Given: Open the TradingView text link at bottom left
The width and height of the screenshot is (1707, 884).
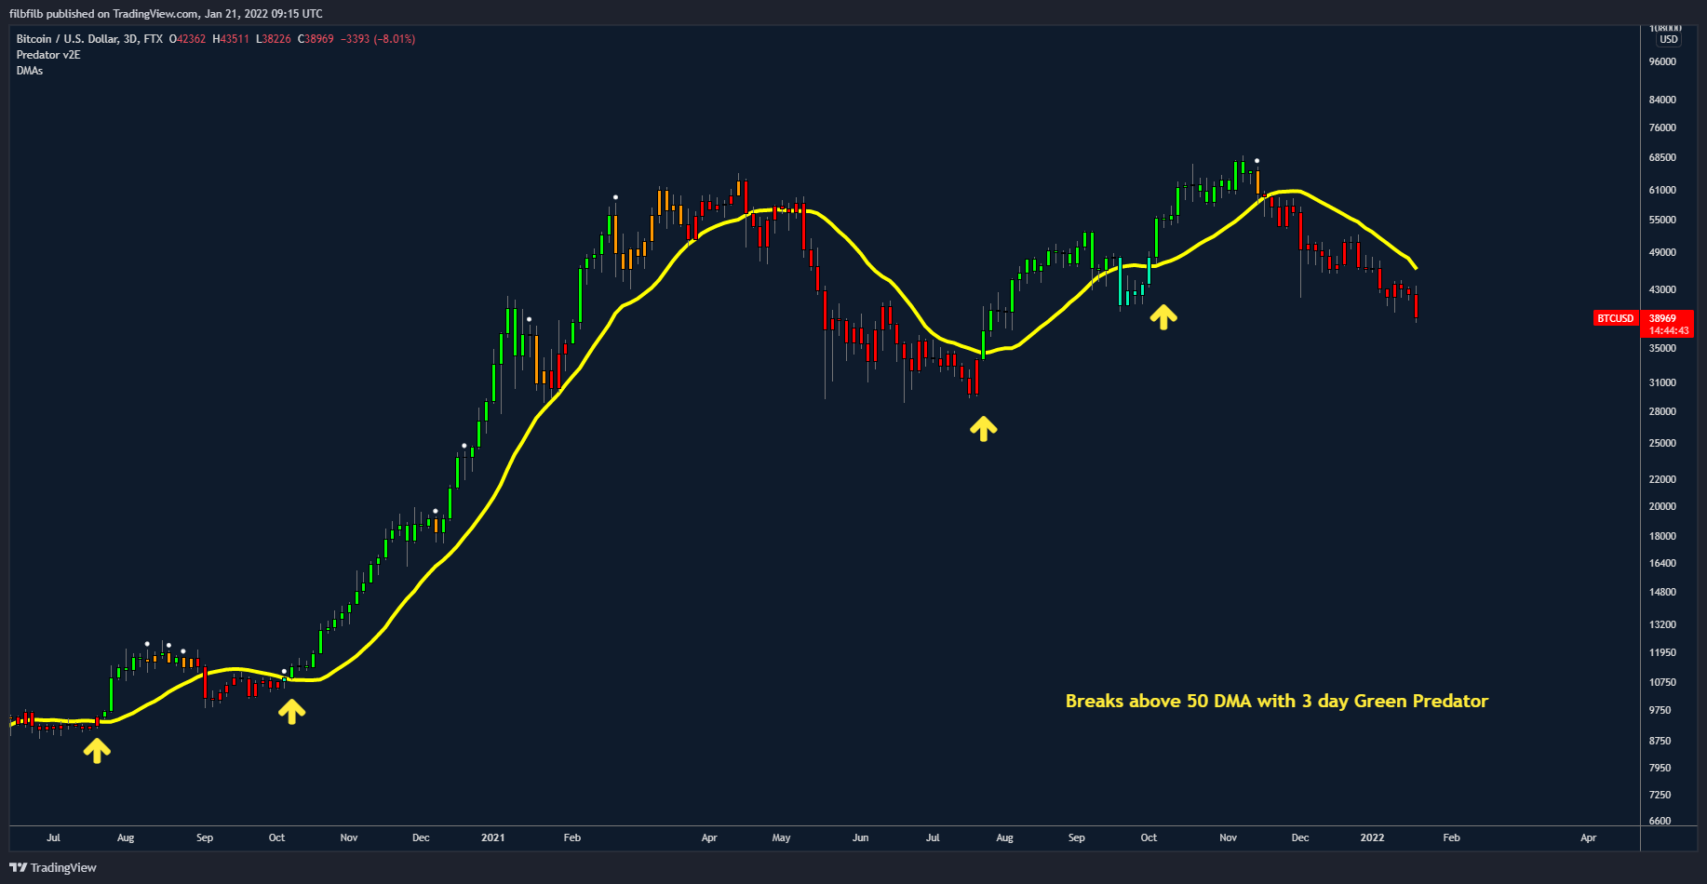Looking at the screenshot, I should 63,867.
